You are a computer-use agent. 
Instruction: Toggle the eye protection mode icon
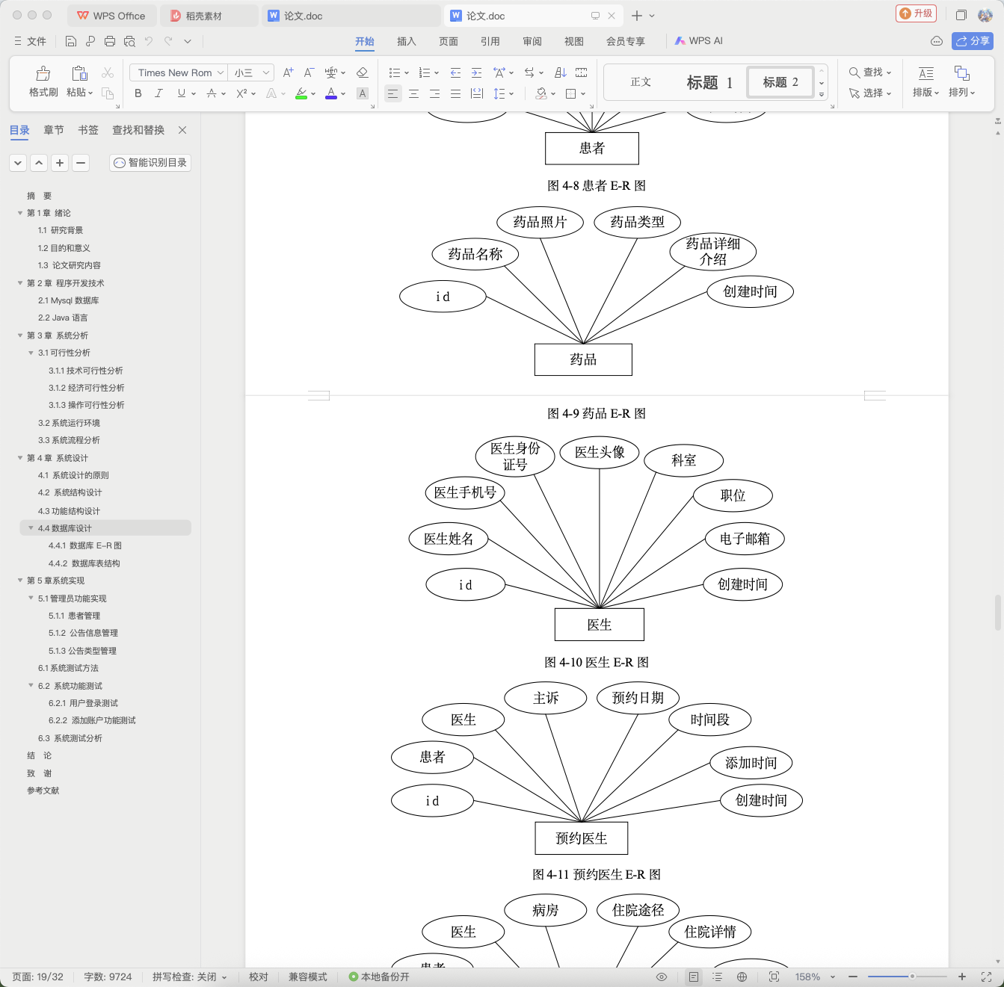662,977
